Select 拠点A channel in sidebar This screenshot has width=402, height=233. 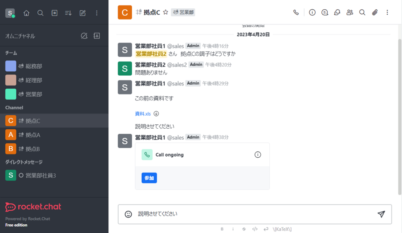(33, 135)
